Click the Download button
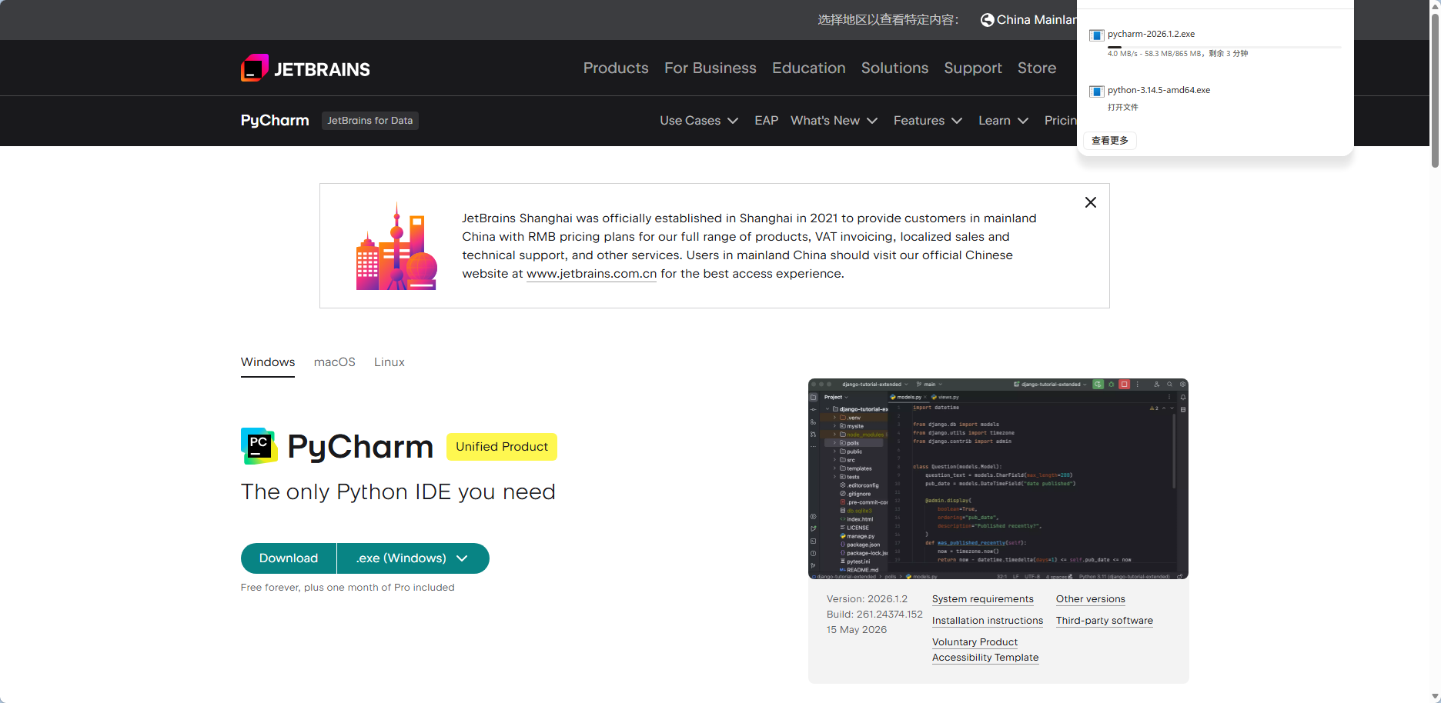 pyautogui.click(x=289, y=558)
